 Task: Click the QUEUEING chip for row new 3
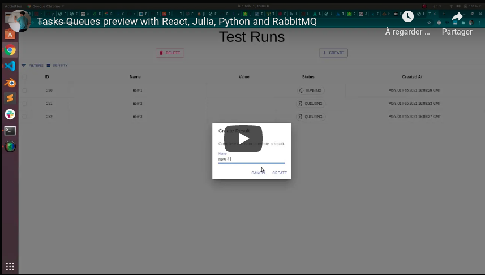click(311, 117)
